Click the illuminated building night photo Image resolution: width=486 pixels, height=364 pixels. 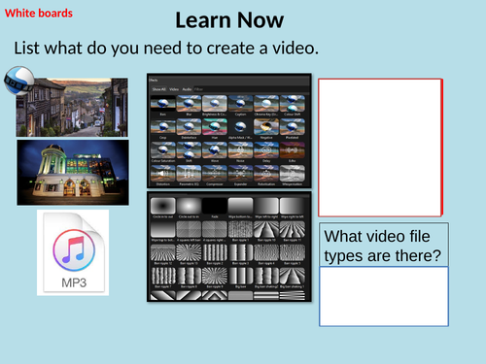click(73, 173)
